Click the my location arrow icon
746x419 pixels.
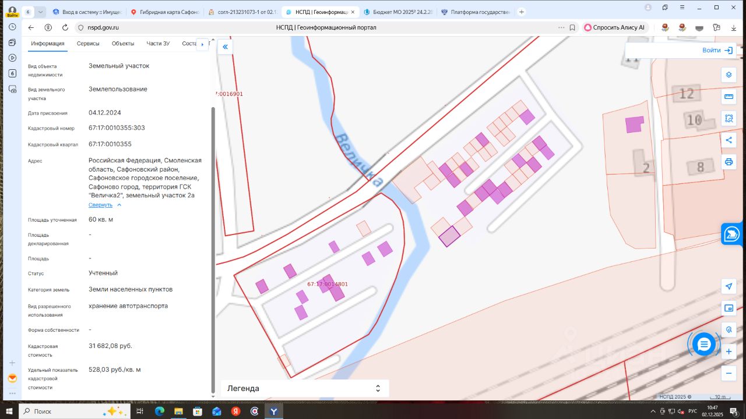(729, 286)
